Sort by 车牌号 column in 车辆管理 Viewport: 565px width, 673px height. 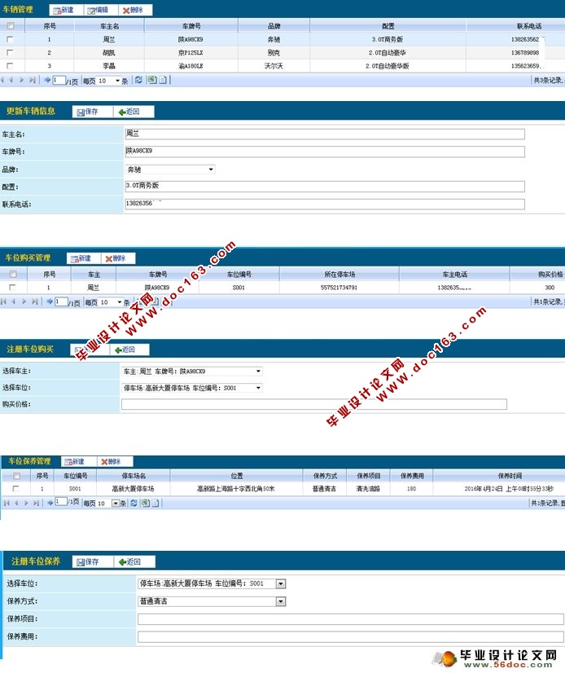(x=191, y=26)
